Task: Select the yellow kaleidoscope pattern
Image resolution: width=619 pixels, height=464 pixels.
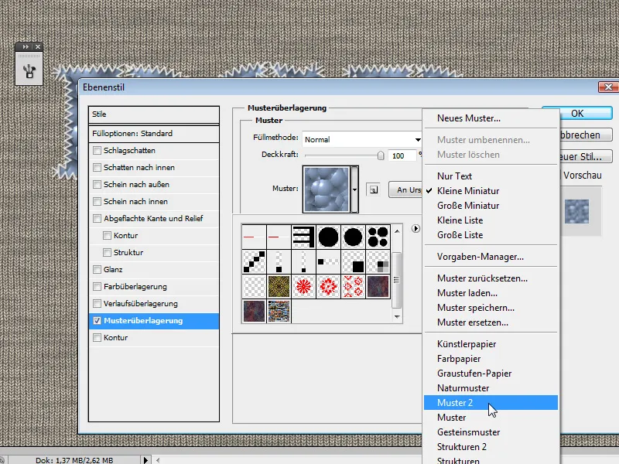Action: [279, 286]
